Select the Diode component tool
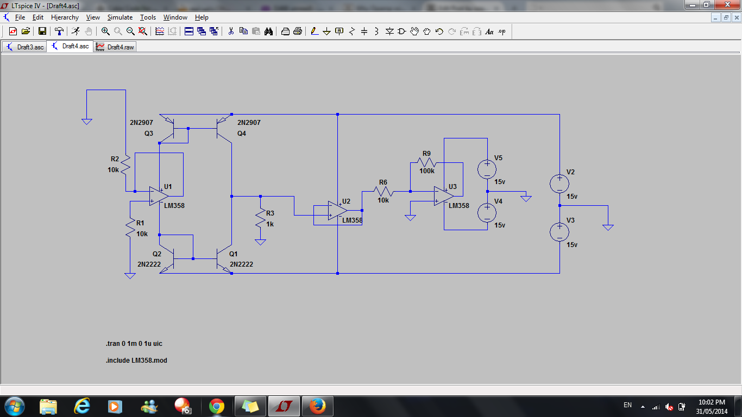Screen dimensions: 742x417 tap(389, 31)
